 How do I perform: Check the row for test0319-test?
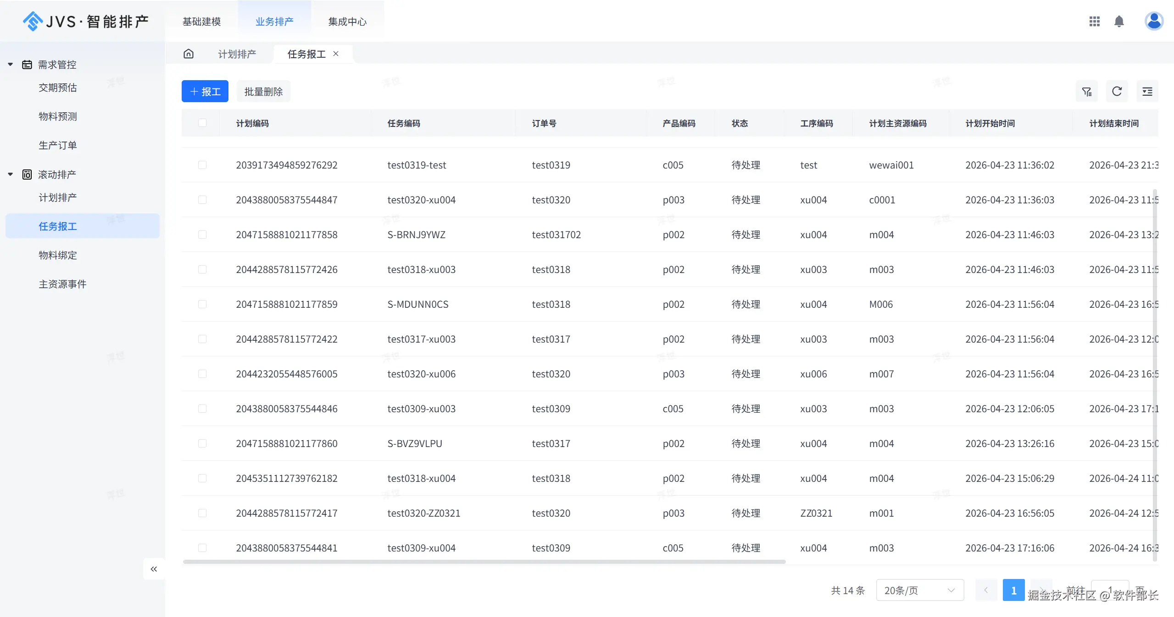202,165
